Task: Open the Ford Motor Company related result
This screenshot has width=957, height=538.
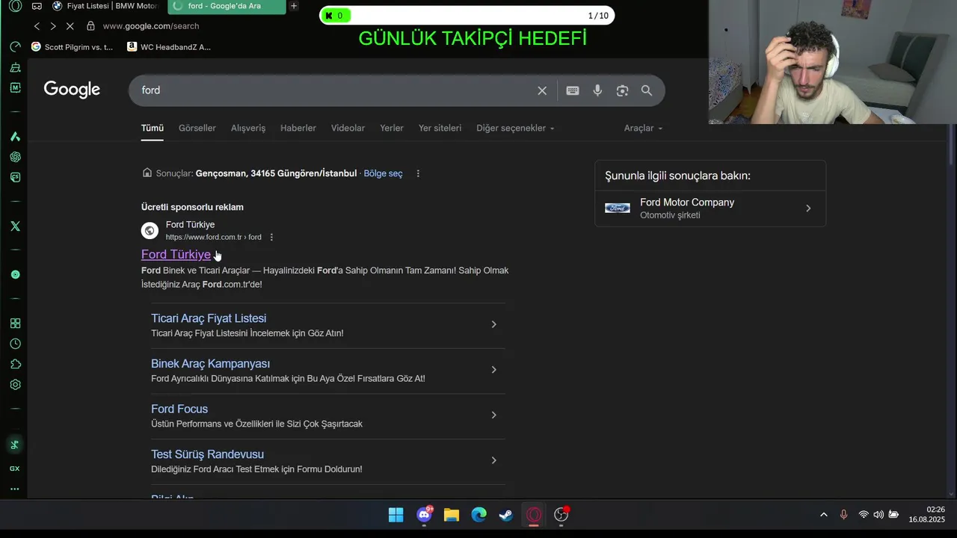Action: coord(710,208)
